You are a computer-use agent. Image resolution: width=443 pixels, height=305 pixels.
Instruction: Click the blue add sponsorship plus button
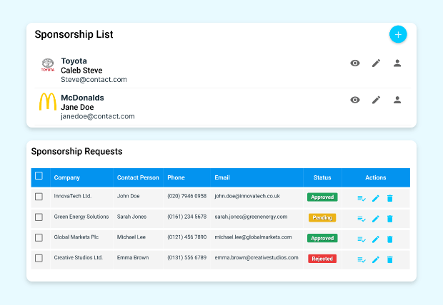(x=398, y=34)
